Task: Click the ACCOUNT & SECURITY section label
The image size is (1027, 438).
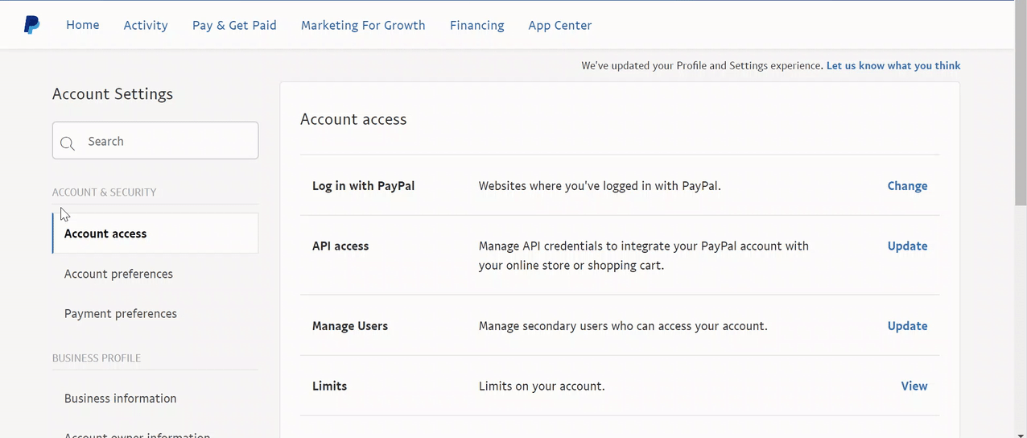Action: click(104, 192)
